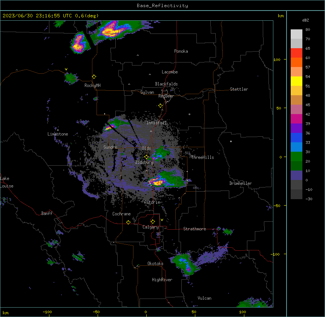Click the Calgary city label
This screenshot has height=317, width=325.
pyautogui.click(x=150, y=227)
